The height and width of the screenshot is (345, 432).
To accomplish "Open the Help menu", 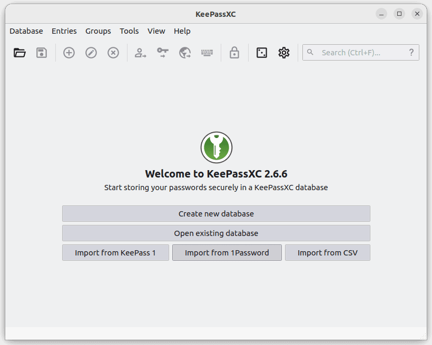I will tap(182, 31).
